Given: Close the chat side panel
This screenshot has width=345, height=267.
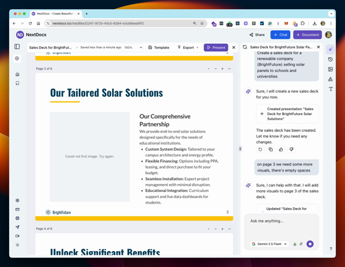Looking at the screenshot, I should [x=319, y=47].
